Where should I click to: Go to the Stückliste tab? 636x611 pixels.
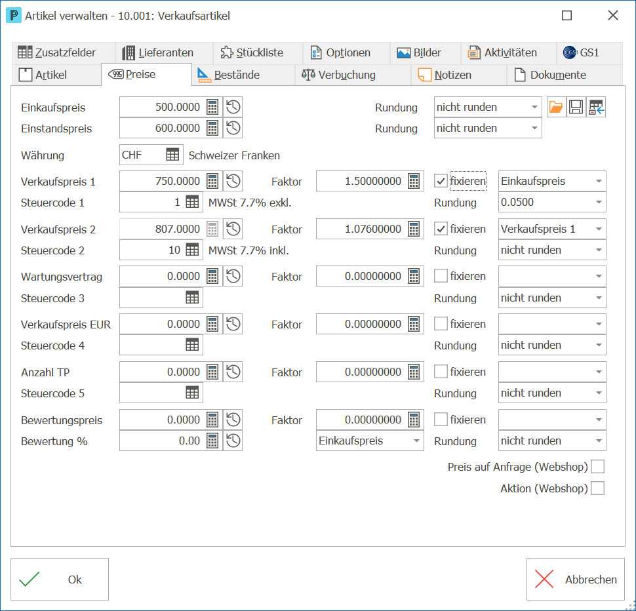coord(258,52)
